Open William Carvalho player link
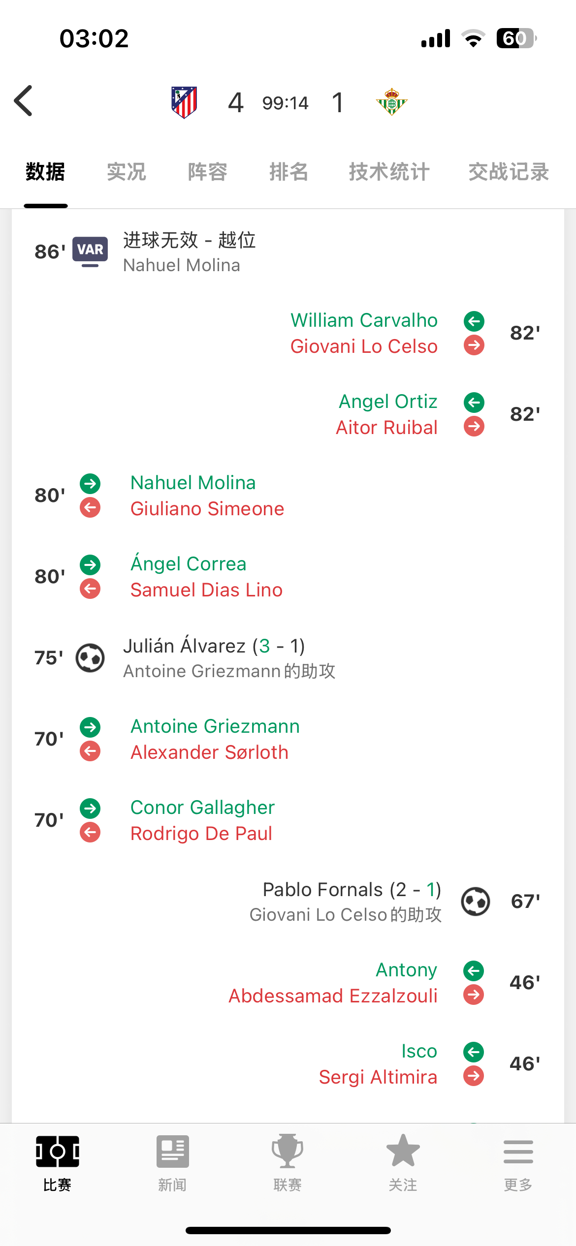This screenshot has width=576, height=1246. [364, 320]
